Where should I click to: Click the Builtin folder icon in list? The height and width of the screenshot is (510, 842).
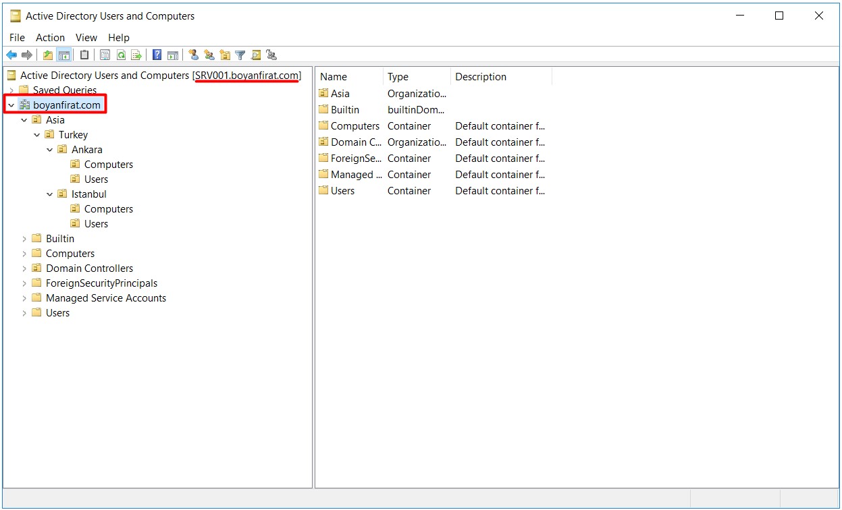pyautogui.click(x=324, y=110)
